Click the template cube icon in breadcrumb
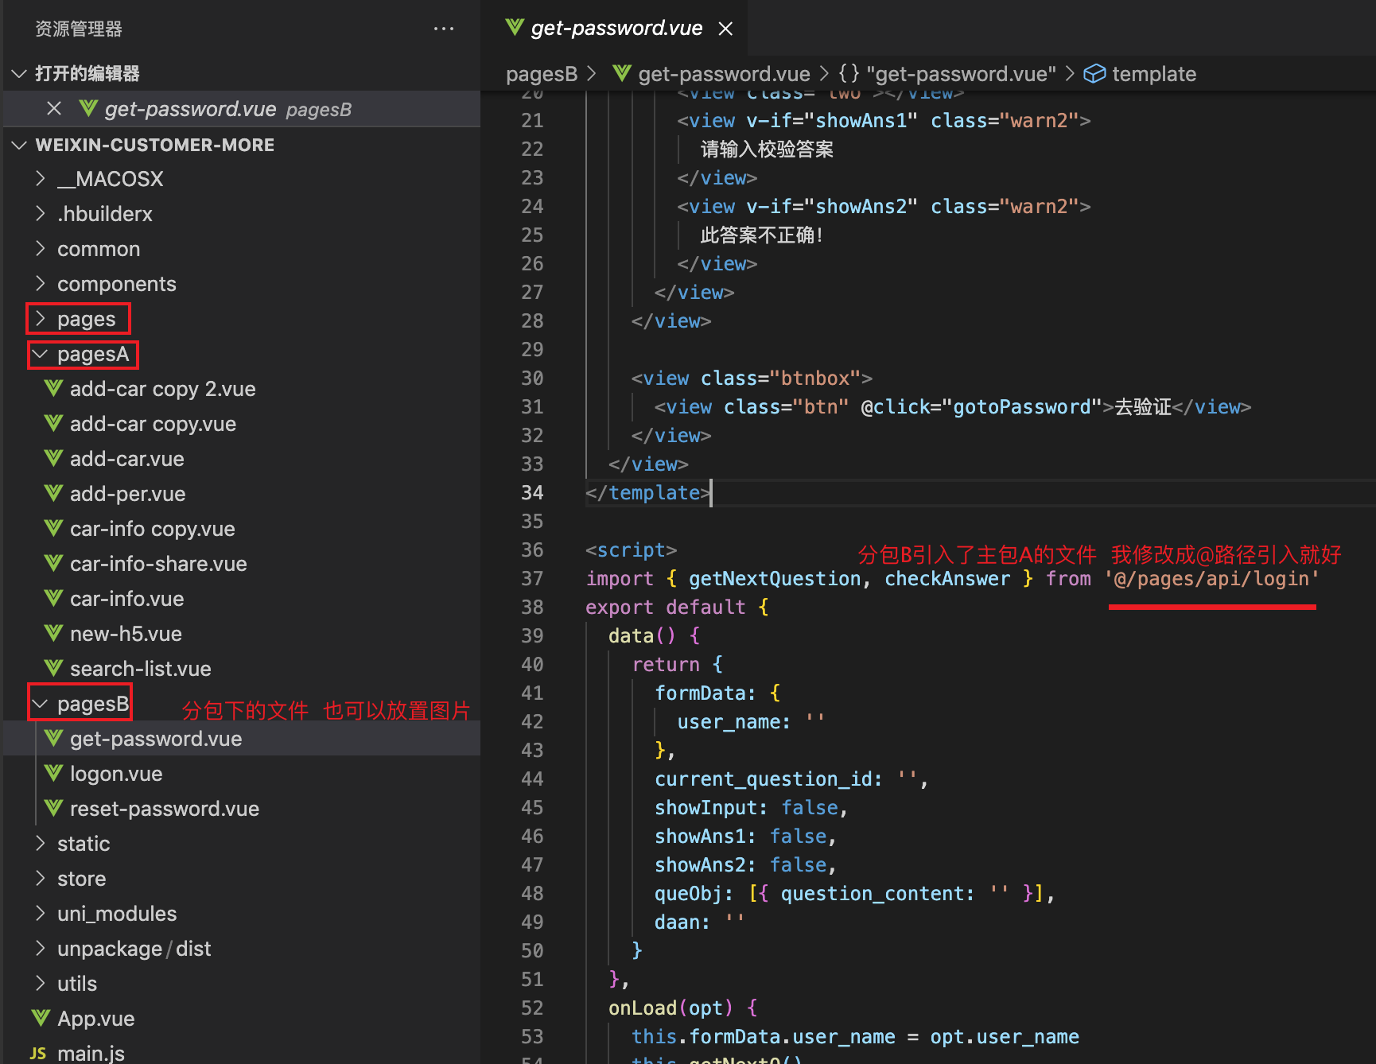1376x1064 pixels. pos(1095,74)
